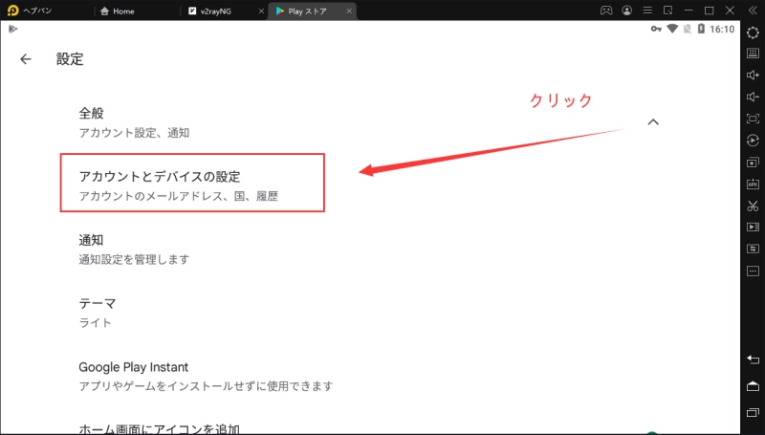This screenshot has height=435, width=765.
Task: Increase volume using sidebar speaker icon
Action: pyautogui.click(x=753, y=76)
